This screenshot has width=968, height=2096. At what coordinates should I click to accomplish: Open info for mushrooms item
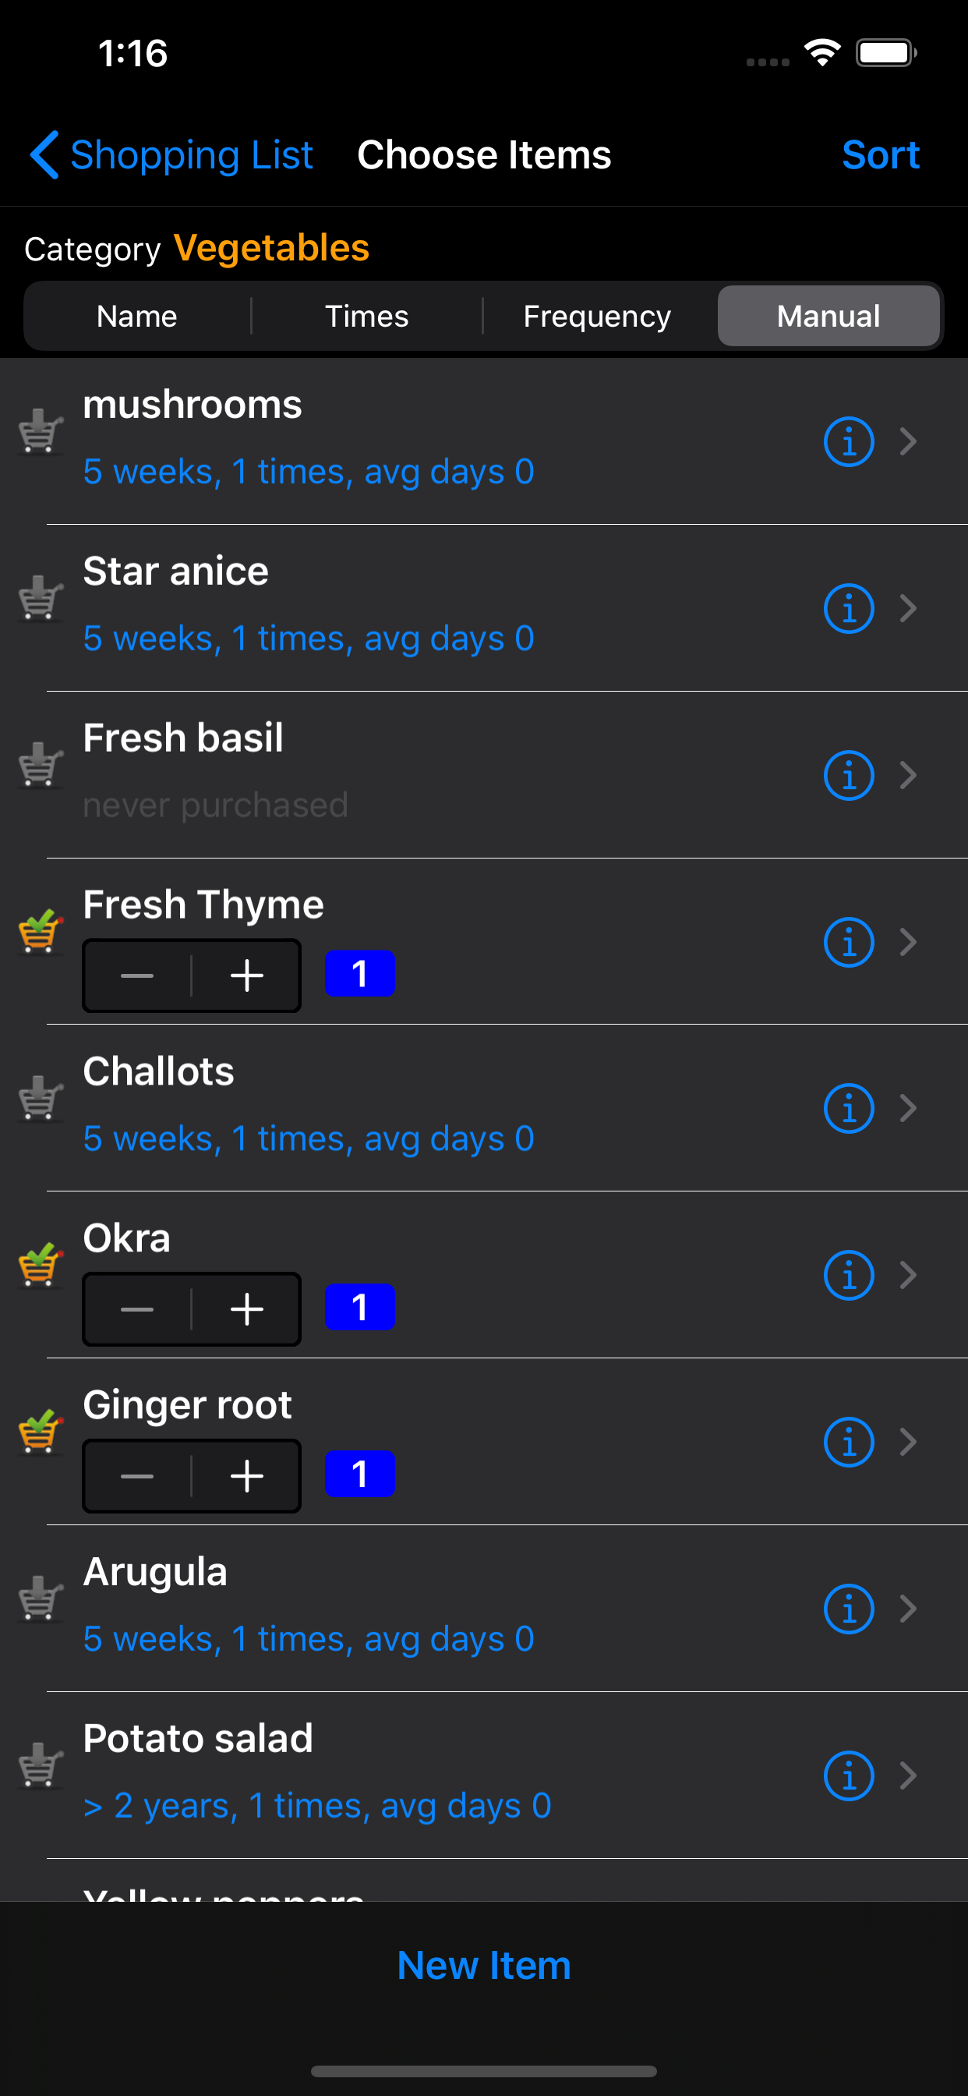[x=849, y=442]
